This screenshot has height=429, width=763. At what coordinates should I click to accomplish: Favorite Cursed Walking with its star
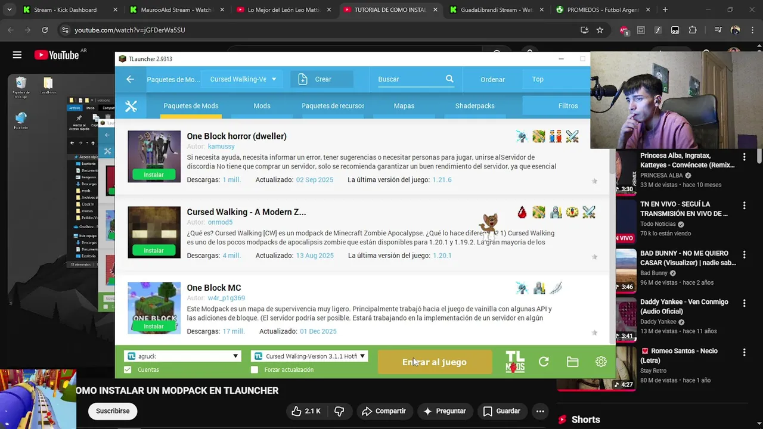[x=594, y=257]
